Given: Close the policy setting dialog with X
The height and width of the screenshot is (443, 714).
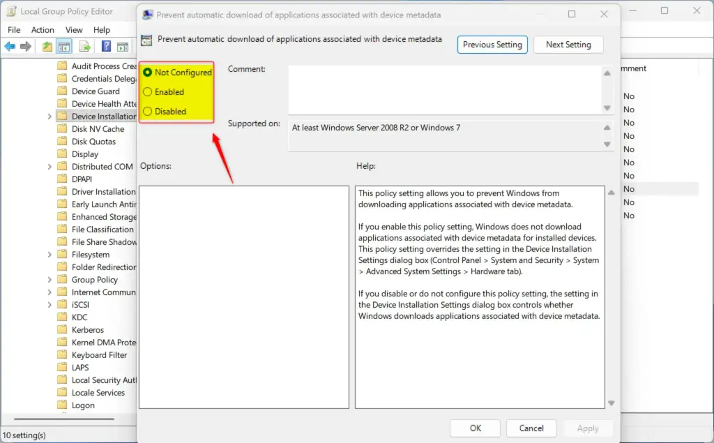Looking at the screenshot, I should (604, 14).
